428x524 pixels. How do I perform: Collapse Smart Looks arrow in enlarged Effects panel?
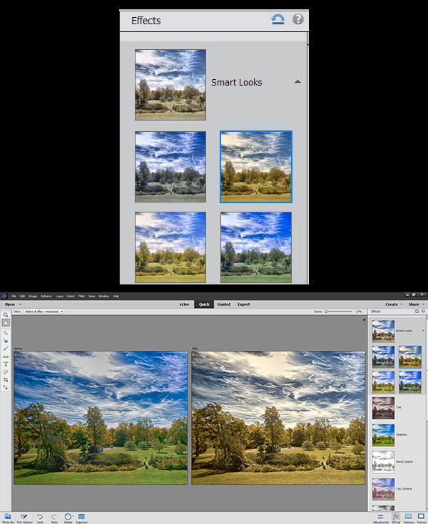pos(297,81)
